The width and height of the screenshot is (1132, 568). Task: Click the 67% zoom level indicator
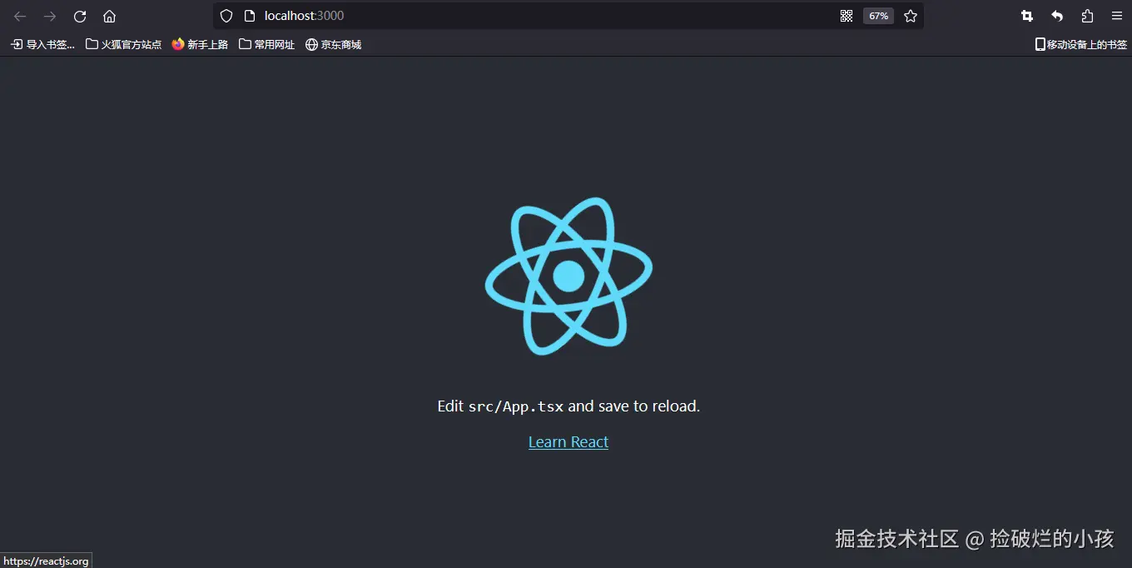click(x=878, y=15)
